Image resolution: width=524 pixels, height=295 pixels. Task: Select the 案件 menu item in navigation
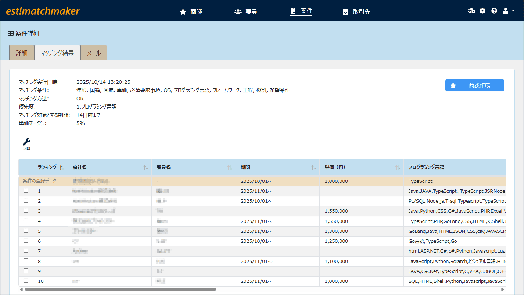coord(301,11)
